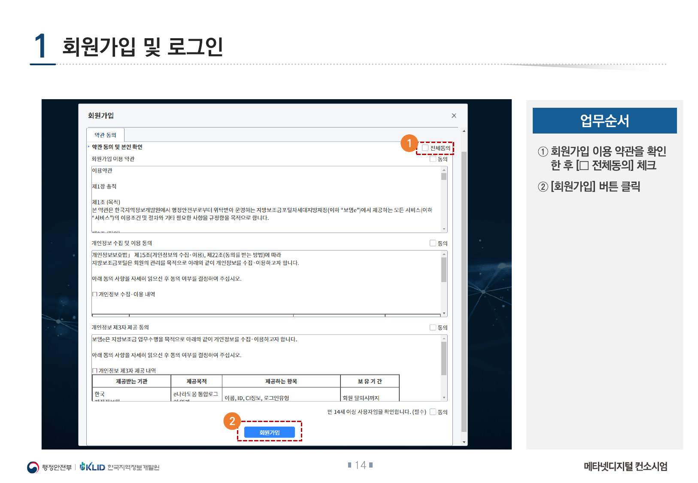
Task: Click the 제3자 제공 box scrollbar thumb
Action: [444, 358]
